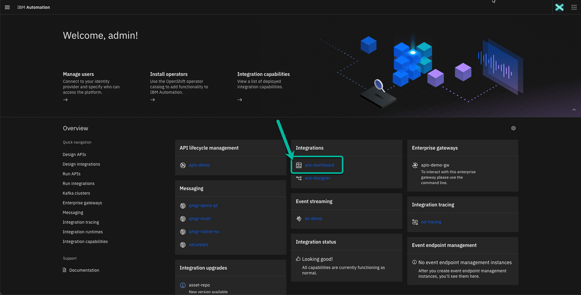The height and width of the screenshot is (295, 581).
Task: Open the secureqm messaging link
Action: tap(198, 244)
